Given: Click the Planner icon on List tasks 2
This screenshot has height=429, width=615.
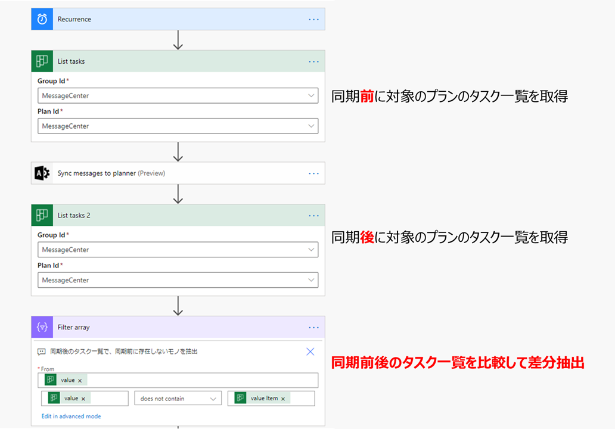Looking at the screenshot, I should tap(42, 215).
